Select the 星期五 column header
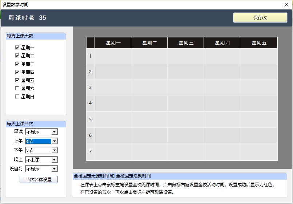The image size is (293, 204). click(x=258, y=43)
